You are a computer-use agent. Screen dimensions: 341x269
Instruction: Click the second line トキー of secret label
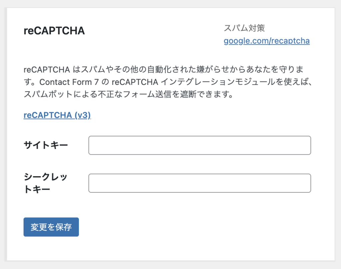point(37,189)
